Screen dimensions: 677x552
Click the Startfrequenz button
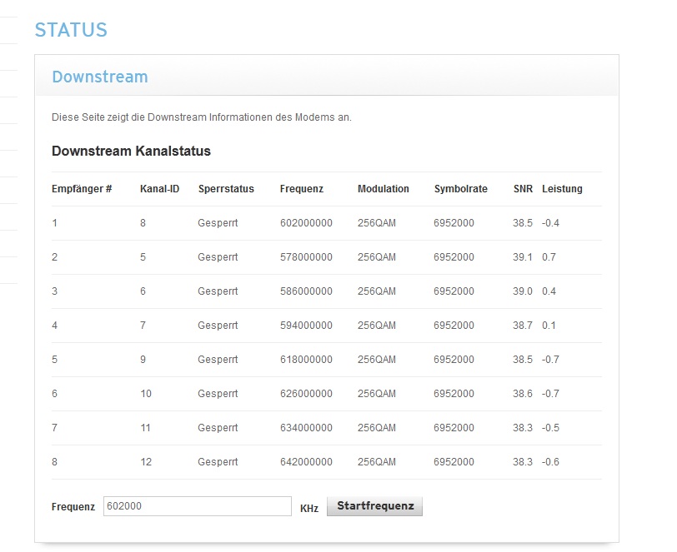pyautogui.click(x=374, y=506)
